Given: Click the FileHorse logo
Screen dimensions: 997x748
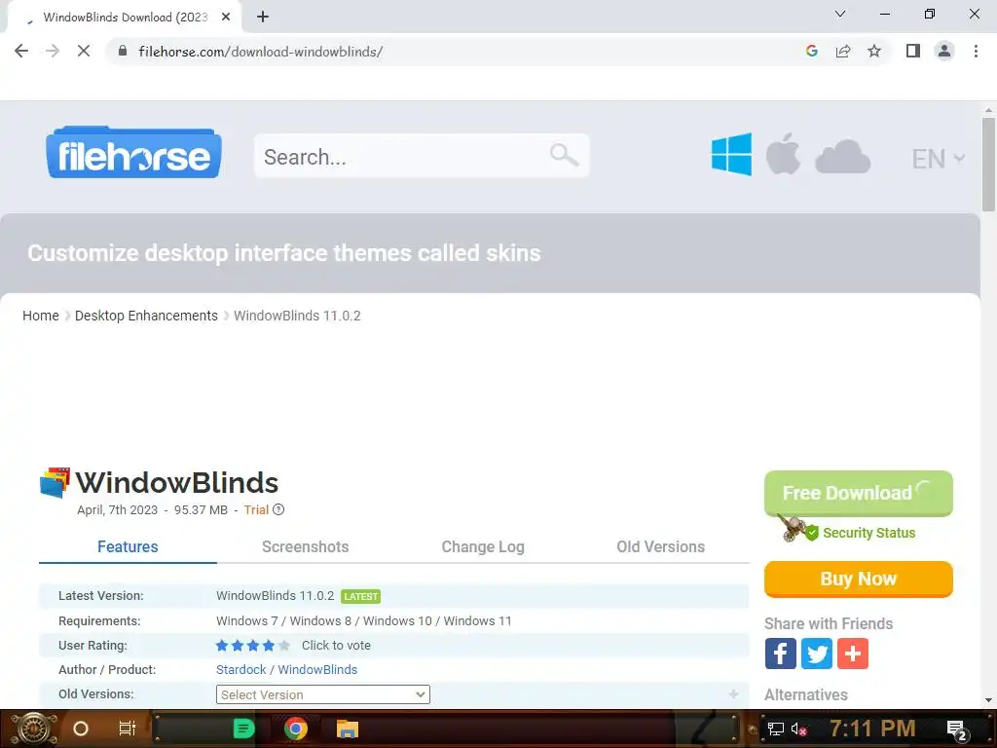Looking at the screenshot, I should (x=133, y=153).
